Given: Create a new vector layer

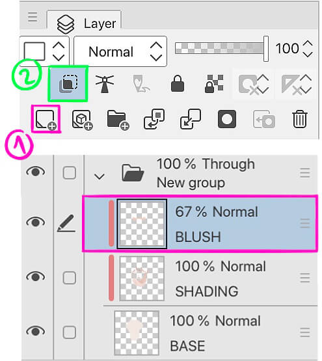Looking at the screenshot, I should pyautogui.click(x=82, y=120).
